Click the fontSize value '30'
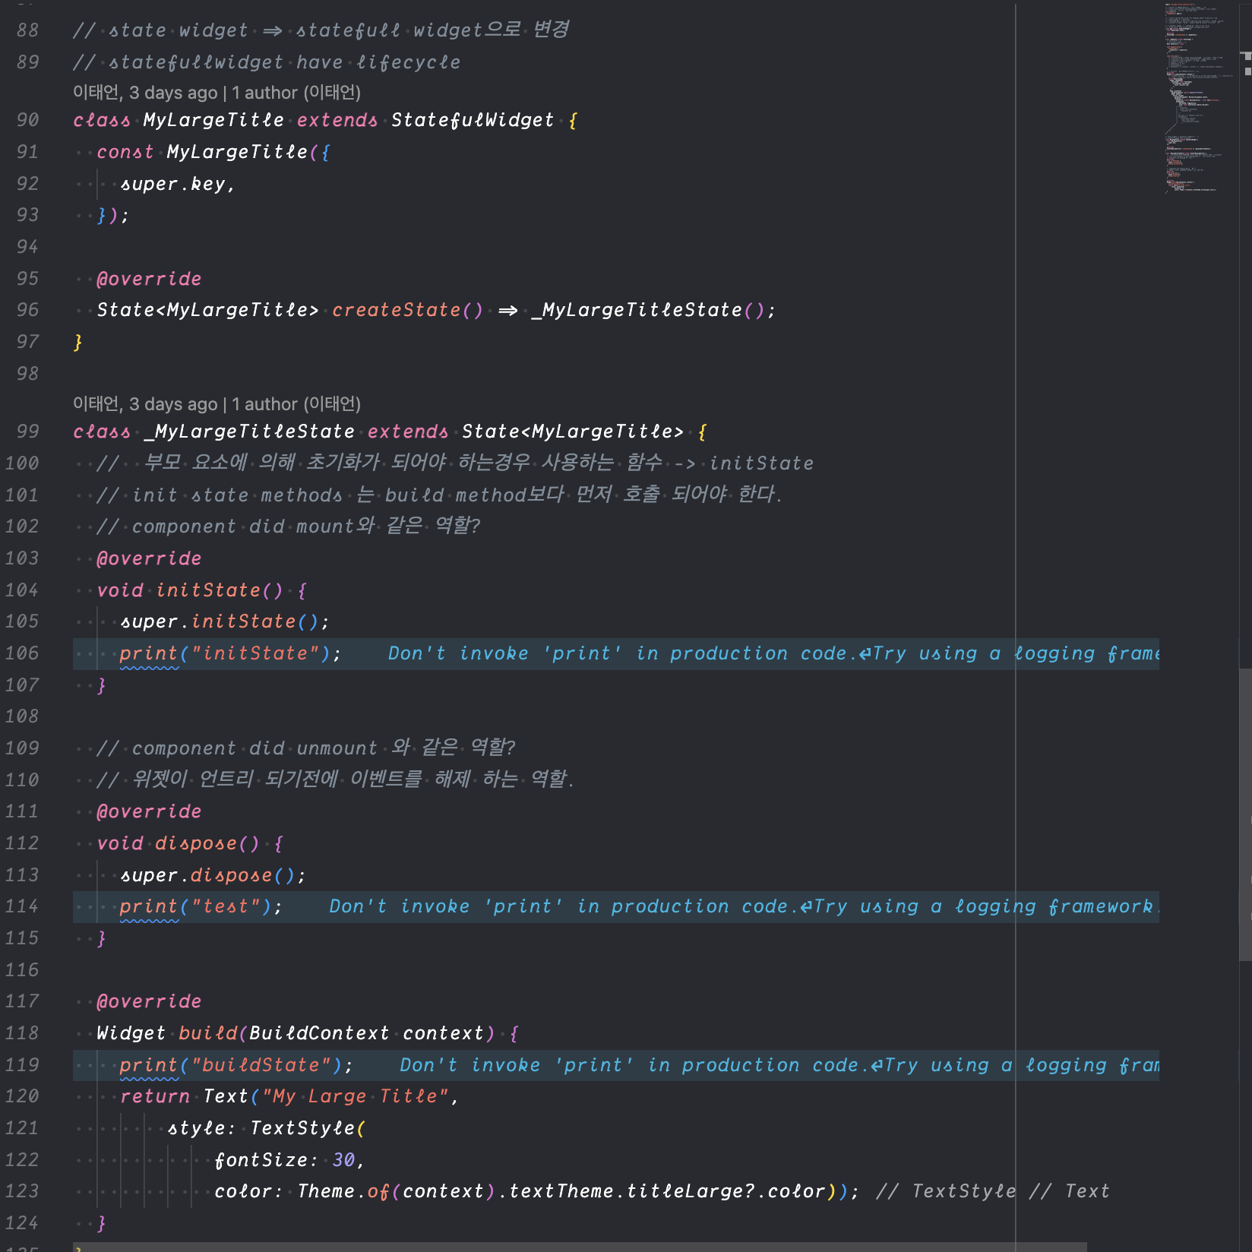1252x1252 pixels. tap(343, 1160)
